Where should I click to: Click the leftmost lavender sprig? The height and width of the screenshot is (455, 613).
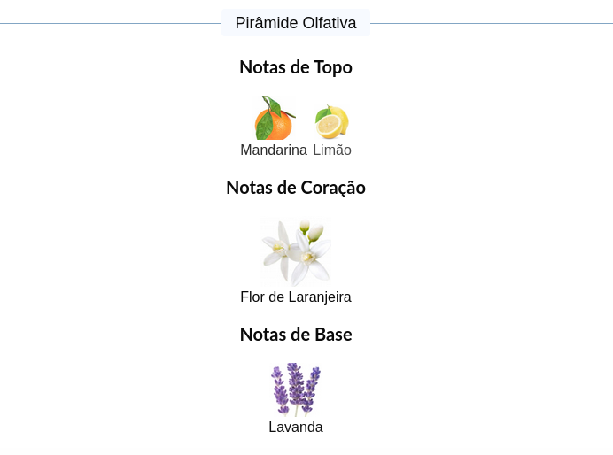(x=280, y=390)
